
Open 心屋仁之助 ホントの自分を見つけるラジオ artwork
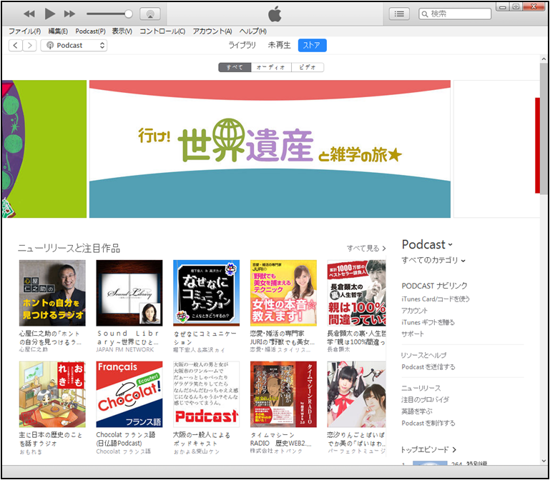coord(52,293)
